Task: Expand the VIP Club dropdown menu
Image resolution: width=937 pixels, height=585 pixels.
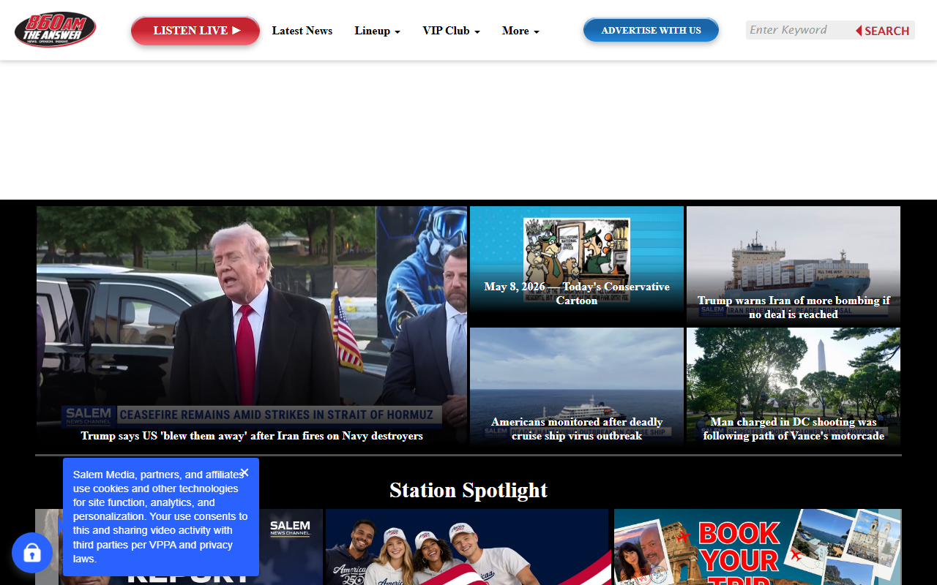Action: [451, 31]
